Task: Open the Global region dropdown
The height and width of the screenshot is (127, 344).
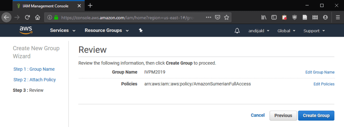Action: coord(286,31)
